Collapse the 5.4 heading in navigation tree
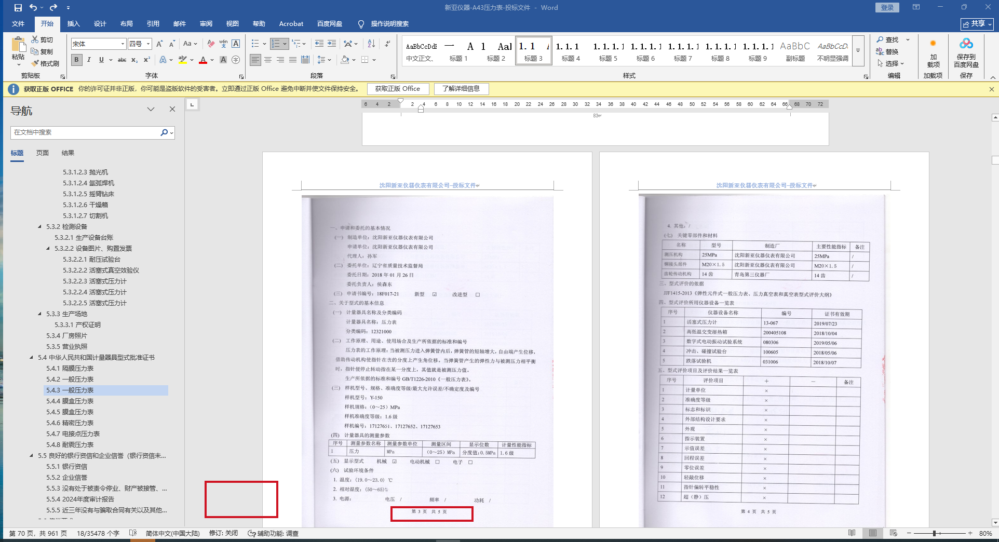This screenshot has height=542, width=999. point(32,358)
